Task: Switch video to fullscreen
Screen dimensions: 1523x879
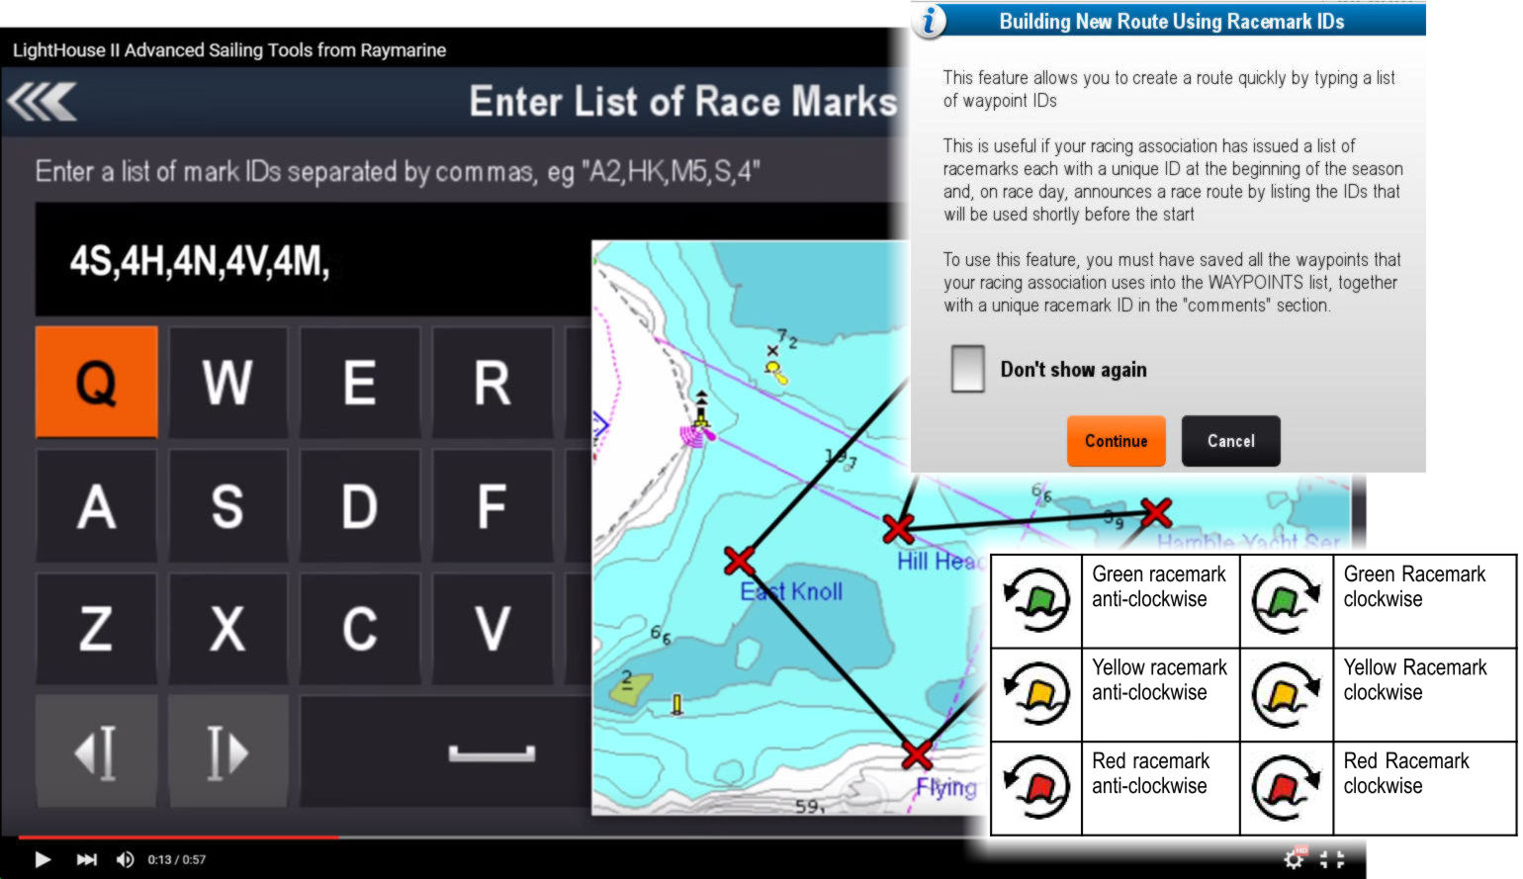Action: [x=1333, y=859]
